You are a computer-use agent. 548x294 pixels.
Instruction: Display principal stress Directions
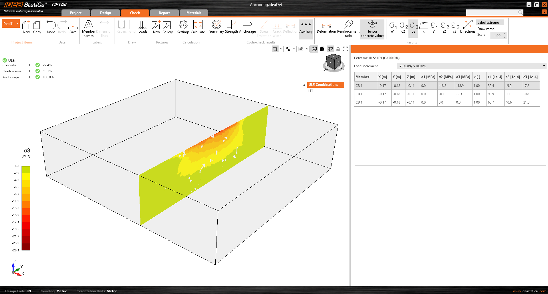[x=467, y=27]
